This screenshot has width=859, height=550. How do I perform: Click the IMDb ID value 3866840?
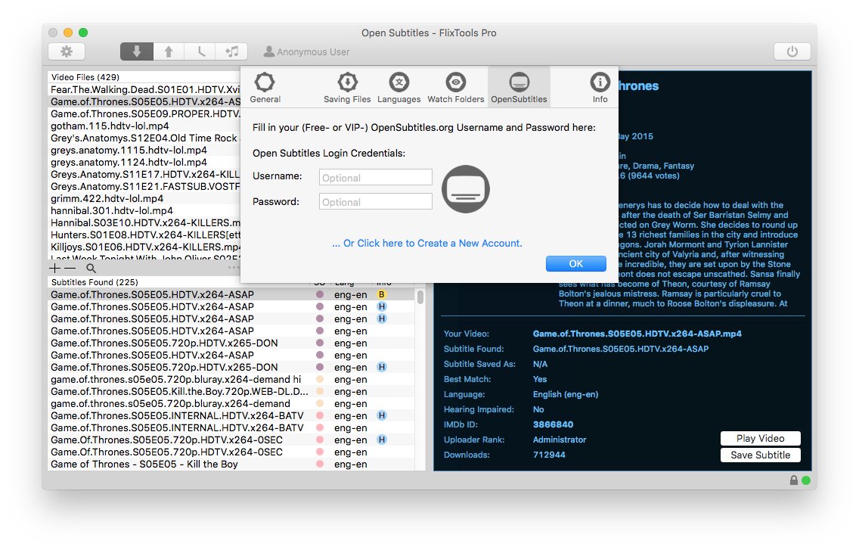(x=553, y=424)
